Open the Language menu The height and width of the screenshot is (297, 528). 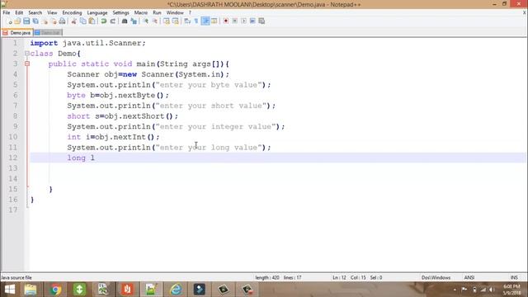click(x=97, y=12)
